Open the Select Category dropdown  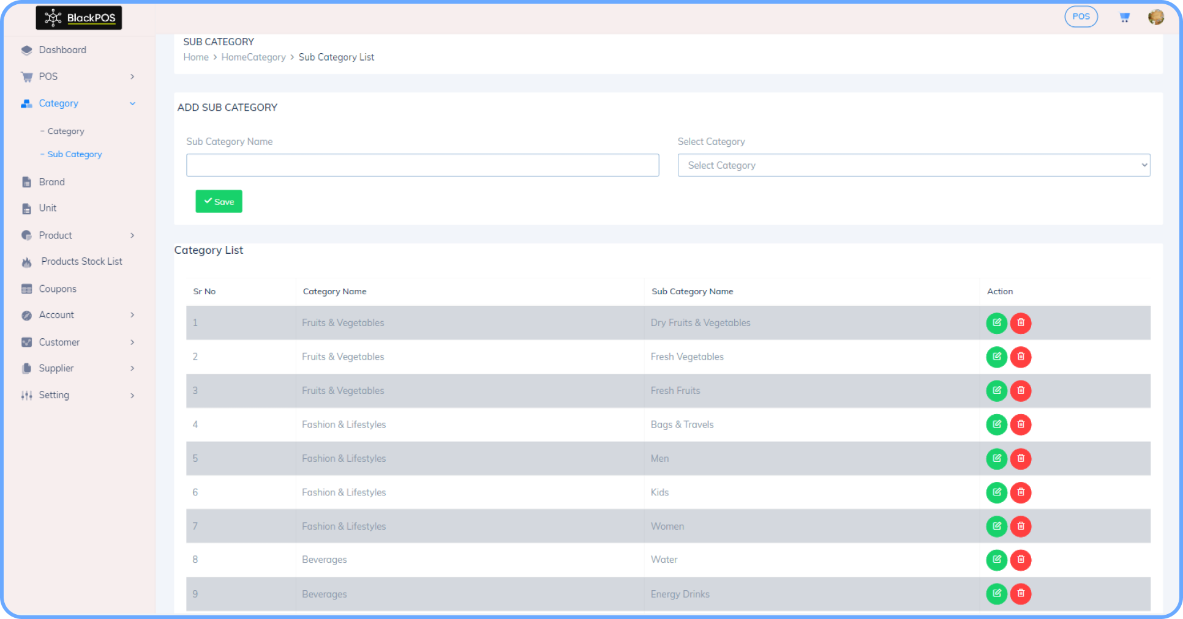[914, 165]
